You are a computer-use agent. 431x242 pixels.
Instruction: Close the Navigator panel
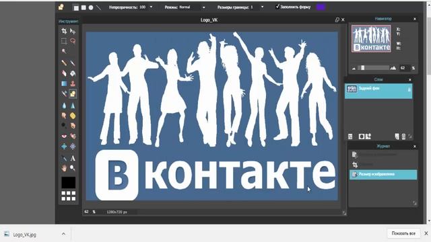pyautogui.click(x=415, y=19)
